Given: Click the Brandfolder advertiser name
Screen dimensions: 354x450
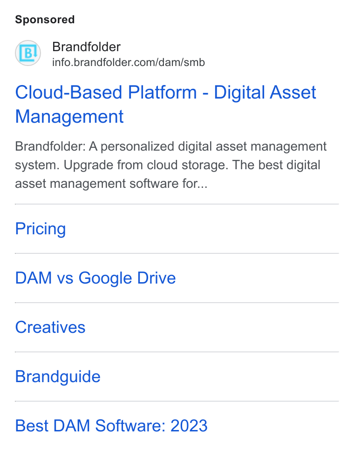Looking at the screenshot, I should [x=86, y=47].
